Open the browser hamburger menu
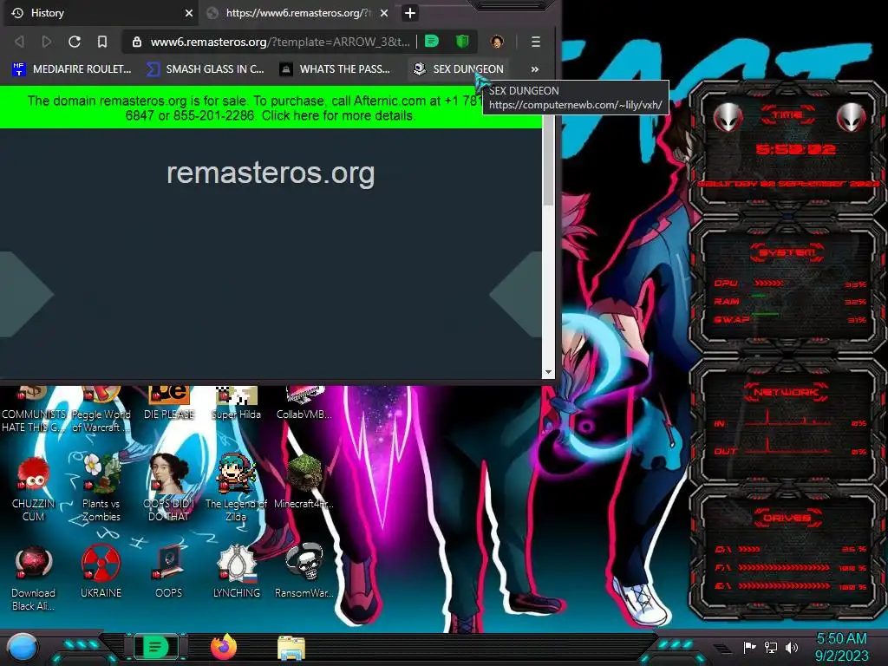 (x=535, y=42)
